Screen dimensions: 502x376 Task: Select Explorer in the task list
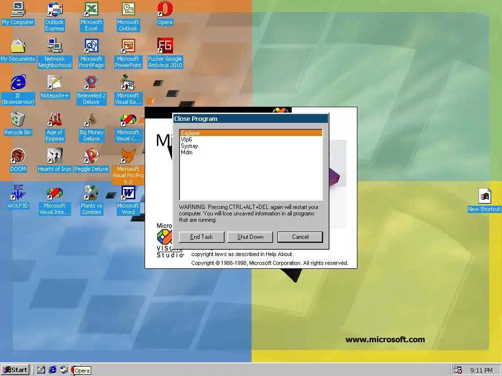(251, 133)
